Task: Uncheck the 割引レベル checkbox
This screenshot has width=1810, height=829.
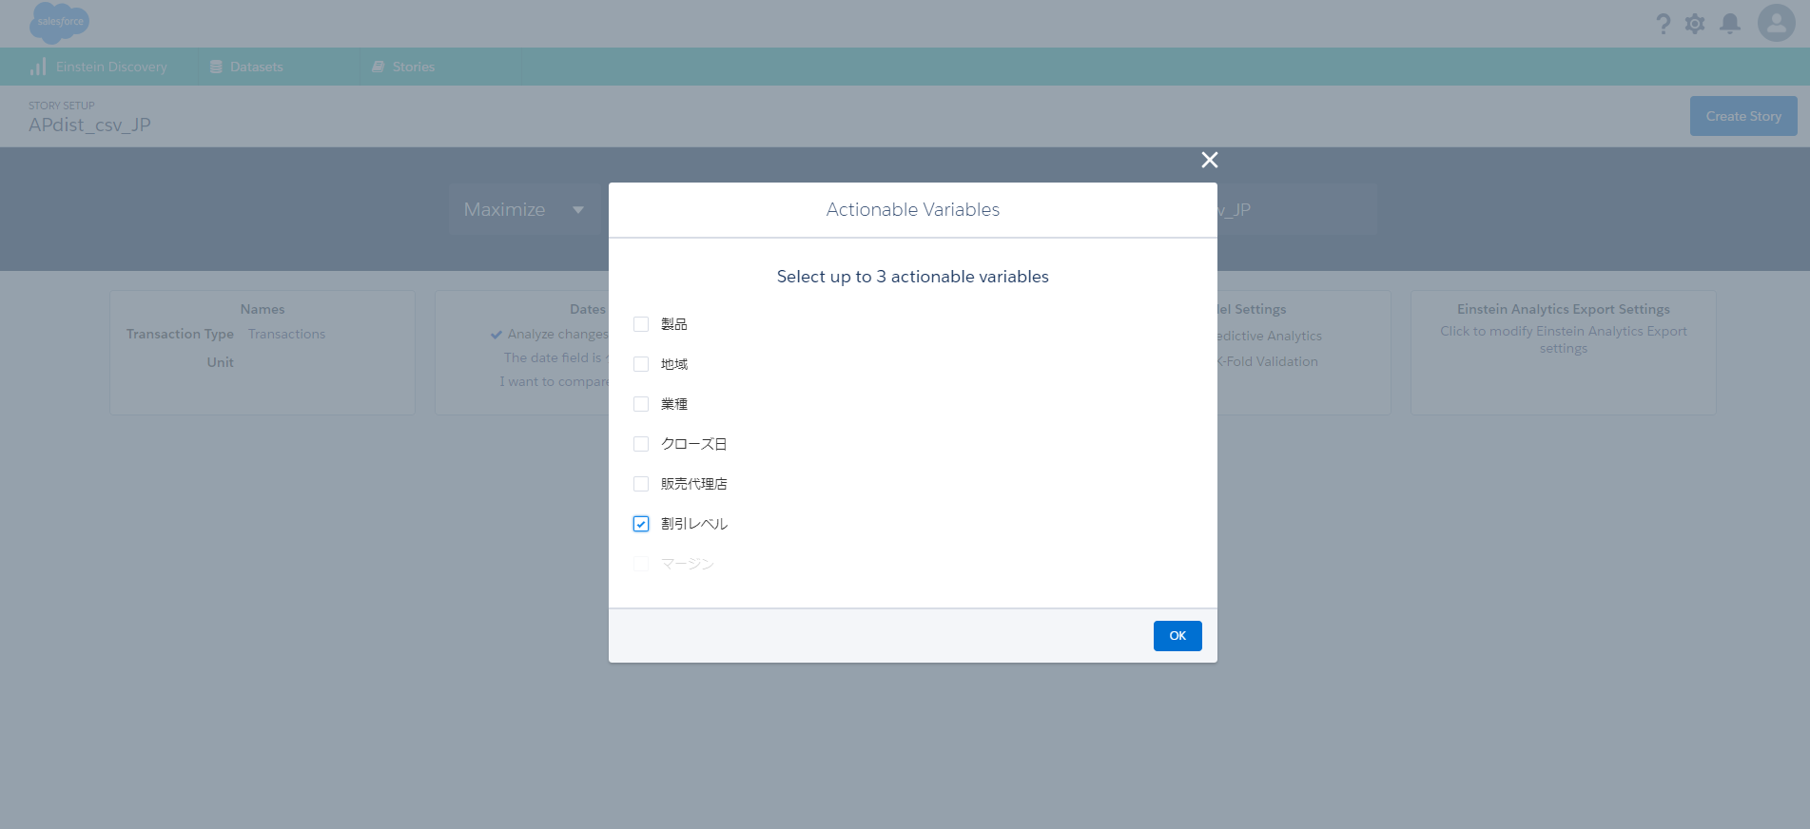Action: coord(641,524)
